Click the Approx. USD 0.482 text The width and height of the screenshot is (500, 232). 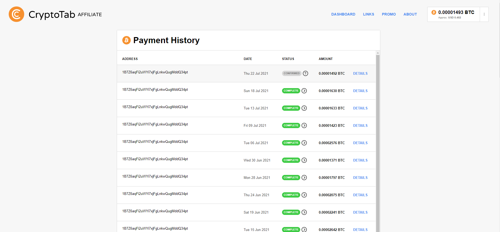pyautogui.click(x=450, y=18)
